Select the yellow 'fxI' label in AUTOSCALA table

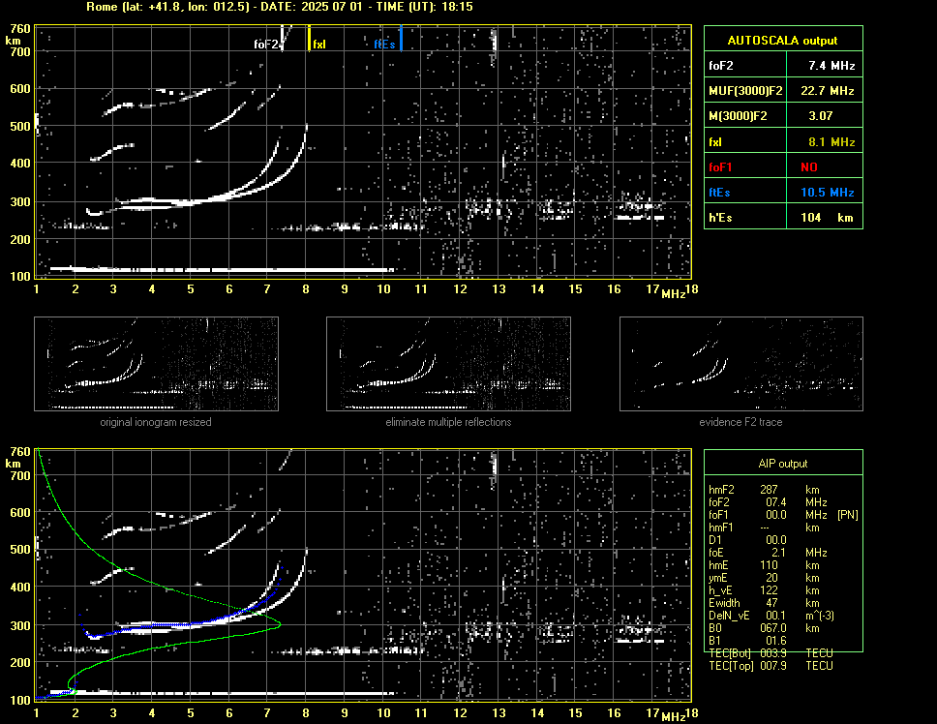715,142
